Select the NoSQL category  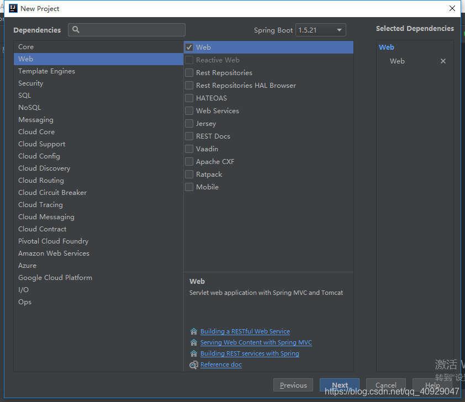98,108
